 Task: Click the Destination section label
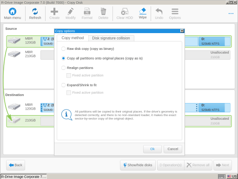(14, 95)
